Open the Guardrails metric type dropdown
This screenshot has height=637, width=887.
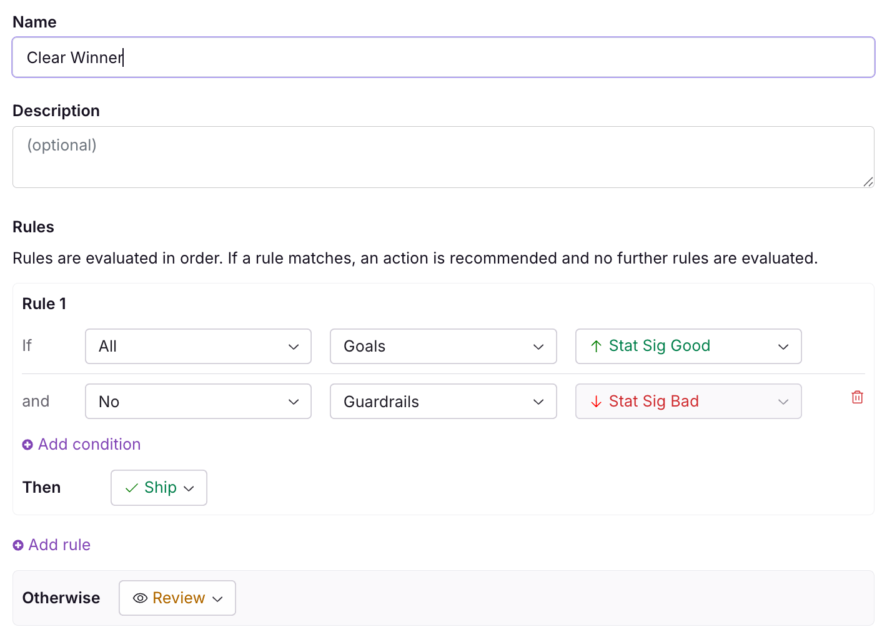point(443,402)
